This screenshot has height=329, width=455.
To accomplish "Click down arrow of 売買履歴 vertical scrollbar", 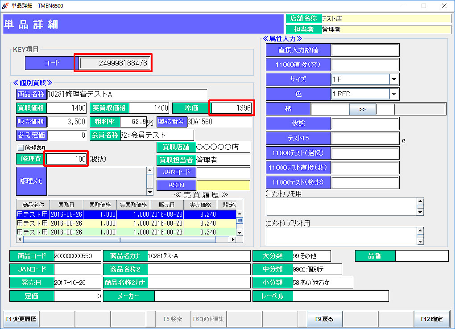I will point(240,232).
